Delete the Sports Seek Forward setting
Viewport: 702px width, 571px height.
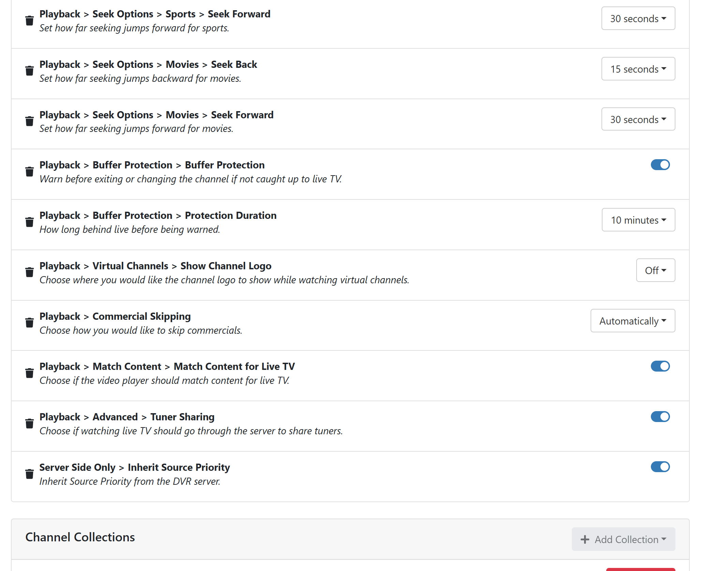[30, 21]
